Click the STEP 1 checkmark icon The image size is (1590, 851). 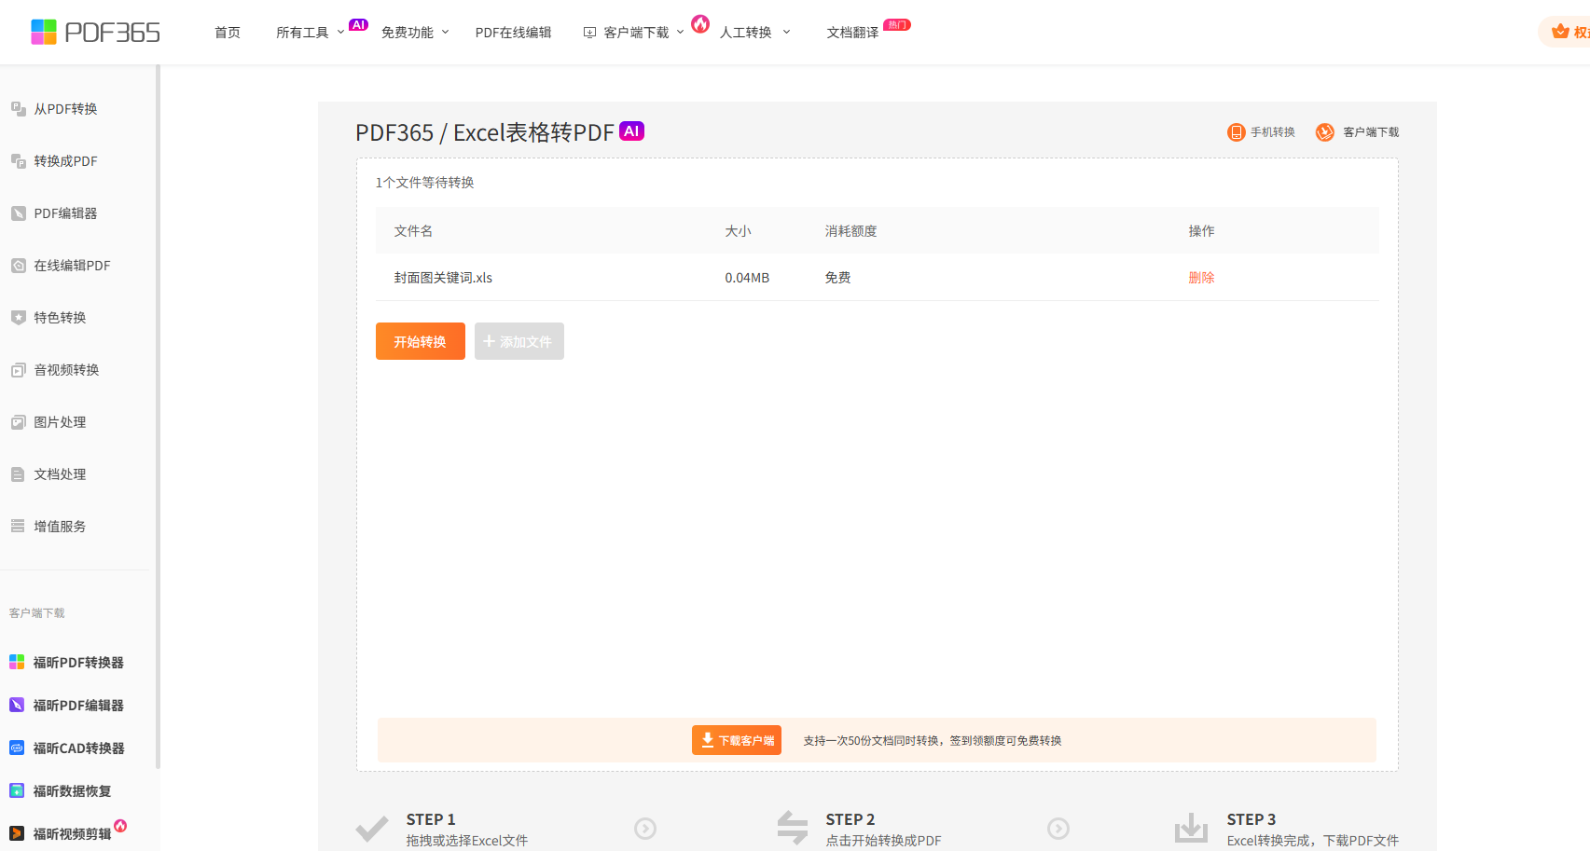click(x=372, y=828)
